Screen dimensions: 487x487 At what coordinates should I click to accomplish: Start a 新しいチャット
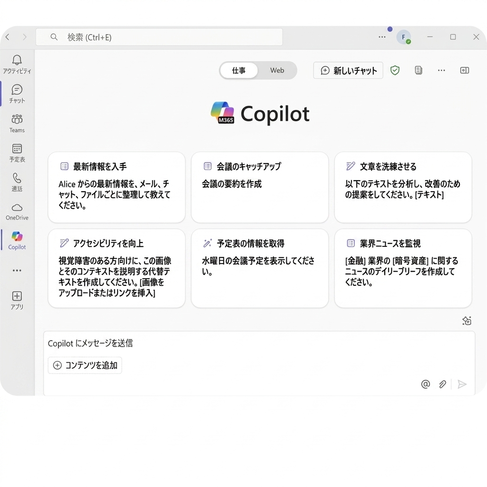click(348, 70)
